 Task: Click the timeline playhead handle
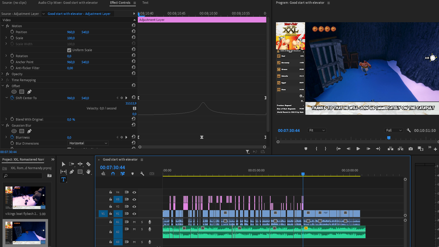click(x=303, y=174)
